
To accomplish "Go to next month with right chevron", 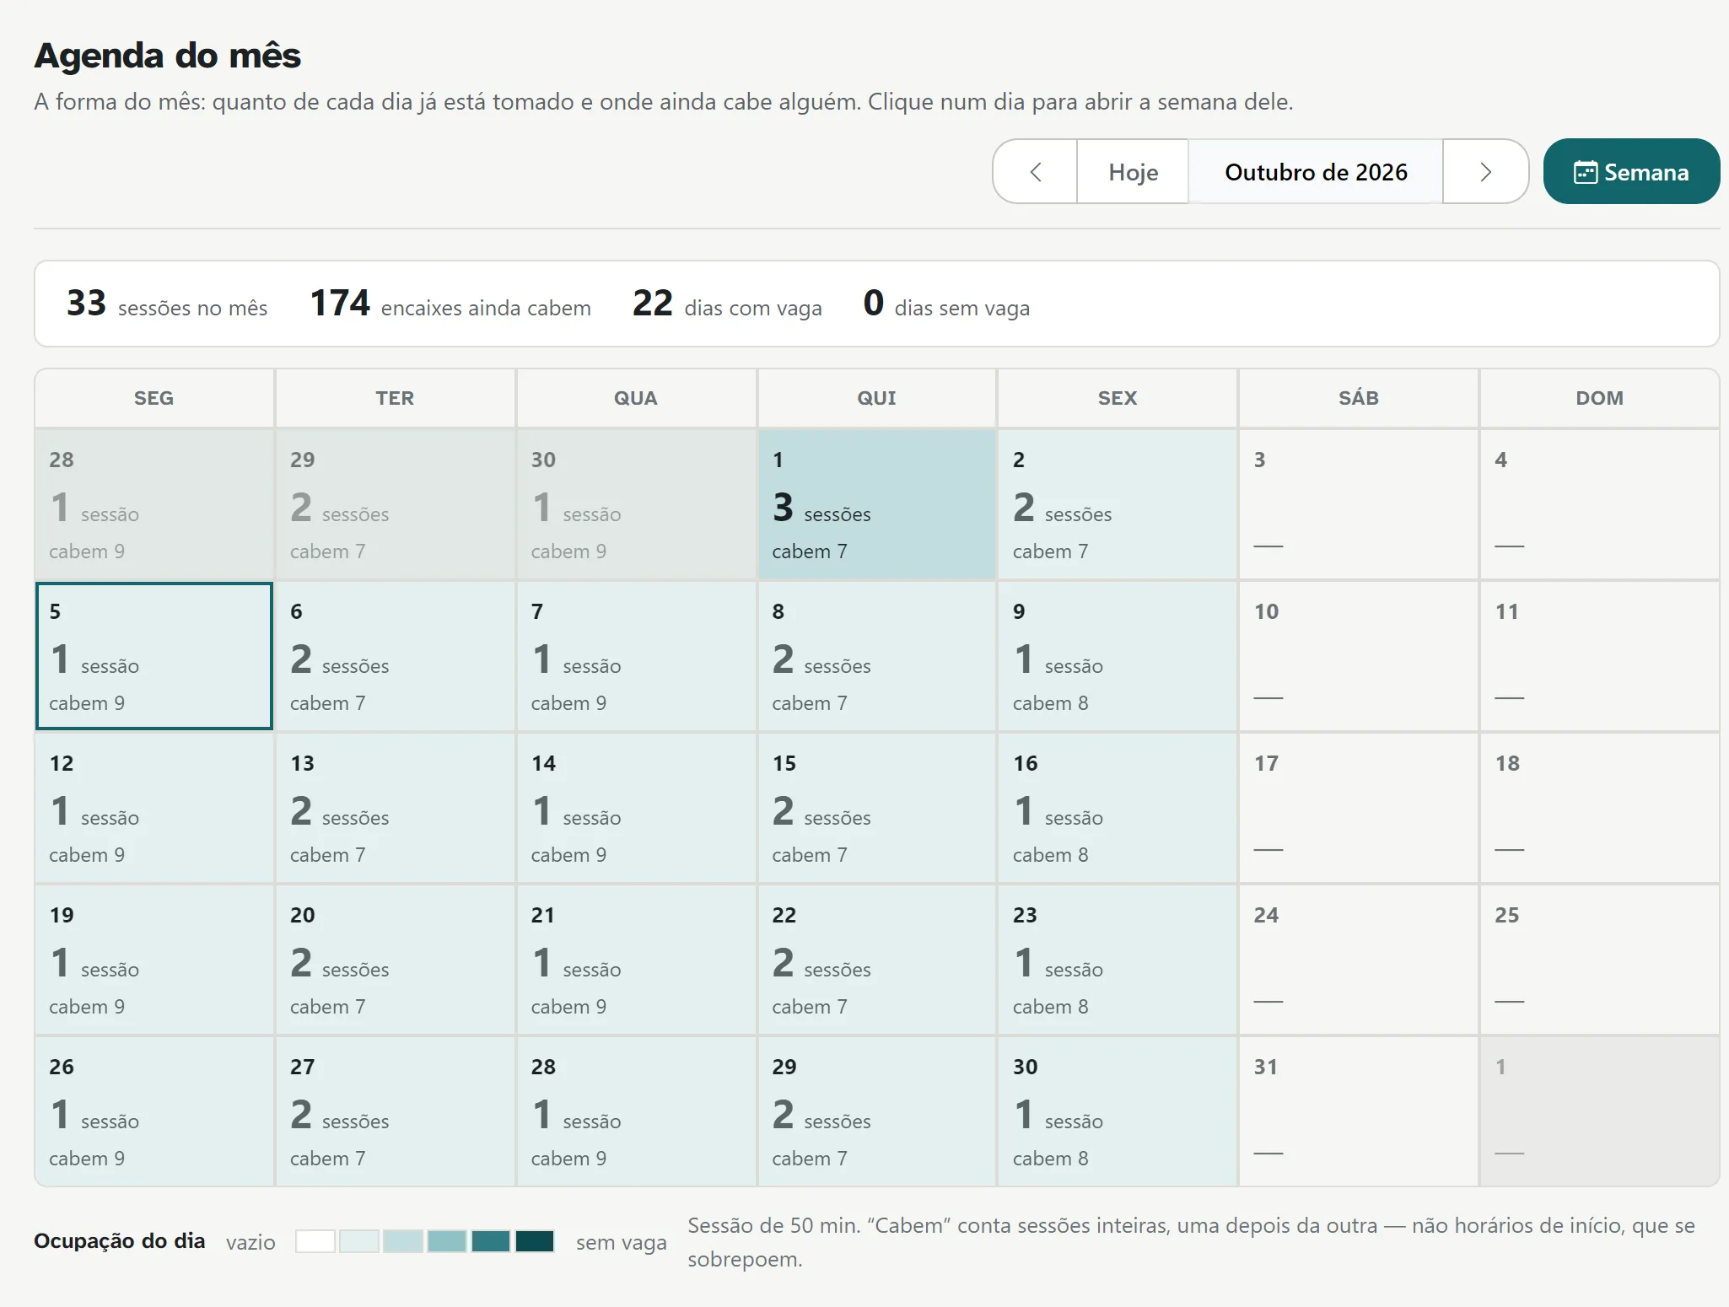I will tap(1485, 172).
